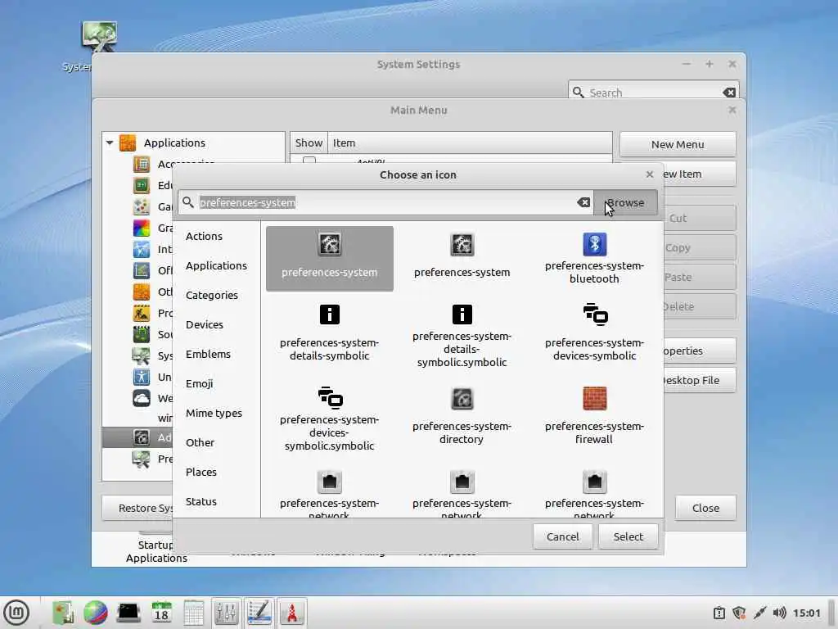
Task: Close the Main Menu editor with Close button
Action: point(705,508)
